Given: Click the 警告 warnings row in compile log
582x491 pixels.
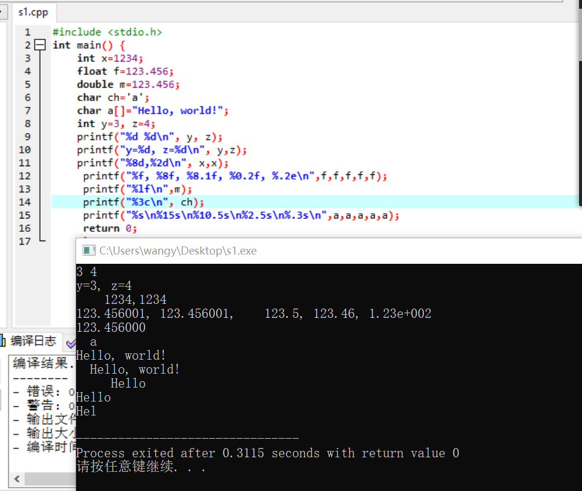Looking at the screenshot, I should click(x=44, y=405).
